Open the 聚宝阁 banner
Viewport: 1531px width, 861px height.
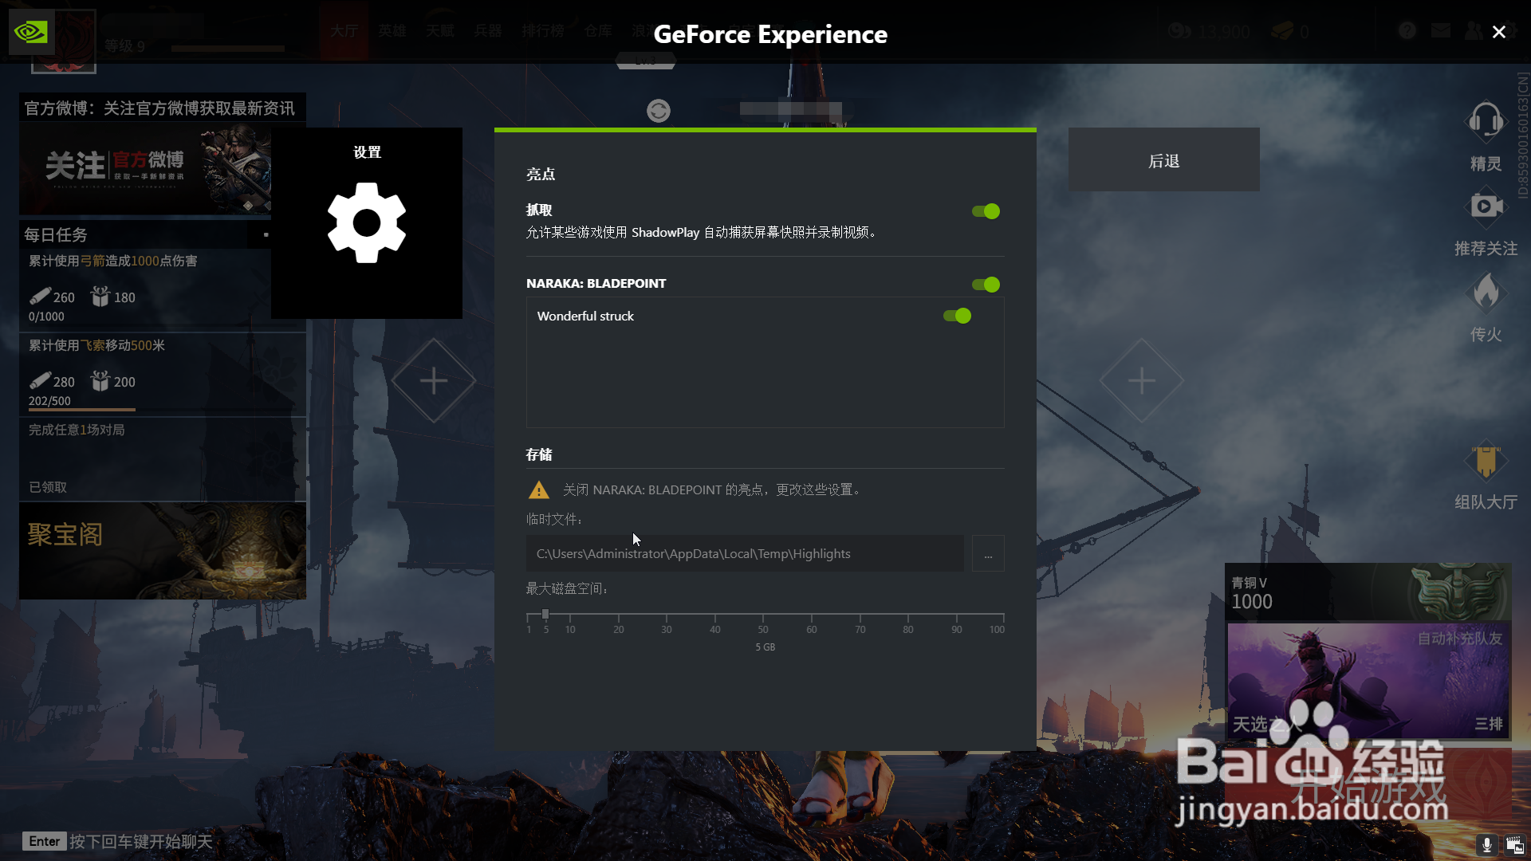tap(163, 551)
